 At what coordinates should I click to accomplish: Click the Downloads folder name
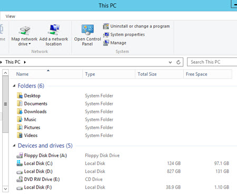pos(35,112)
